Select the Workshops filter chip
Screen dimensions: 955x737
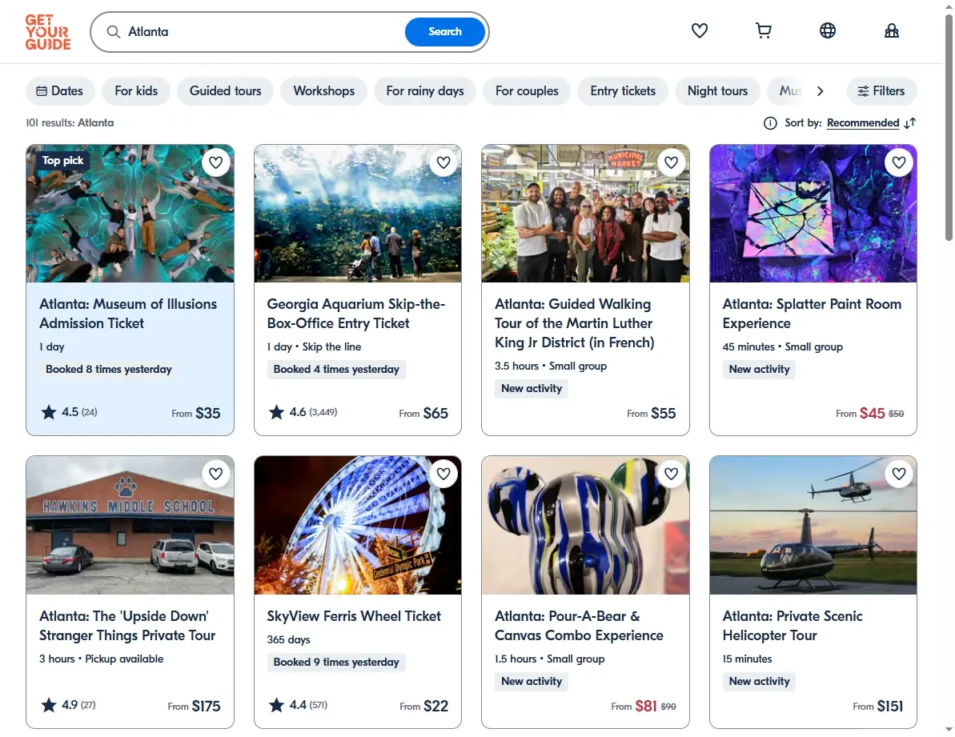324,90
